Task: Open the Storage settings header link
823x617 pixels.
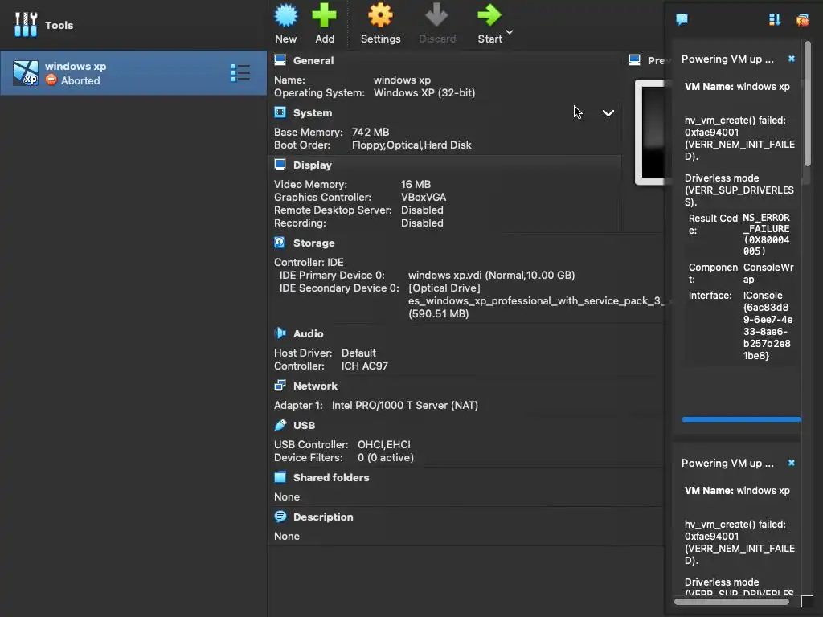Action: tap(314, 243)
